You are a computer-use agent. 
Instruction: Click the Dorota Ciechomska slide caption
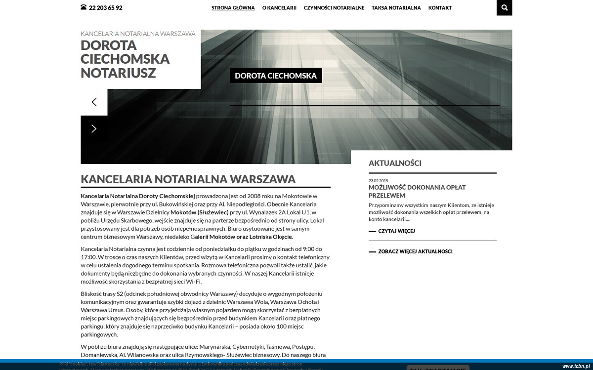coord(276,76)
